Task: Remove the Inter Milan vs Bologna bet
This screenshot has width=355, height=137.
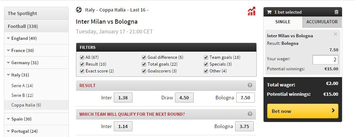Action: [335, 34]
